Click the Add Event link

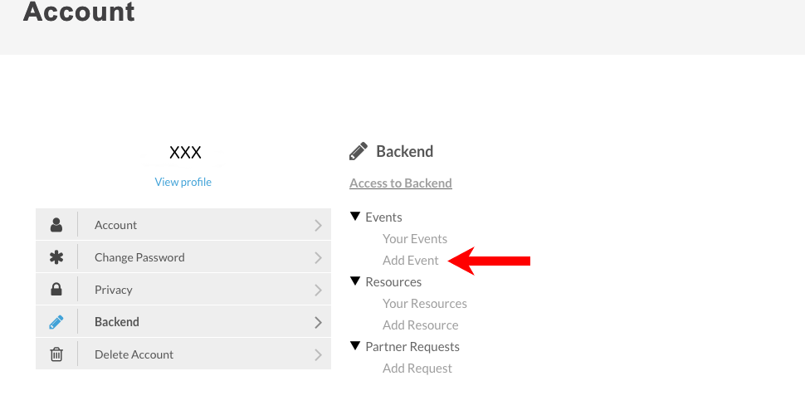point(411,261)
